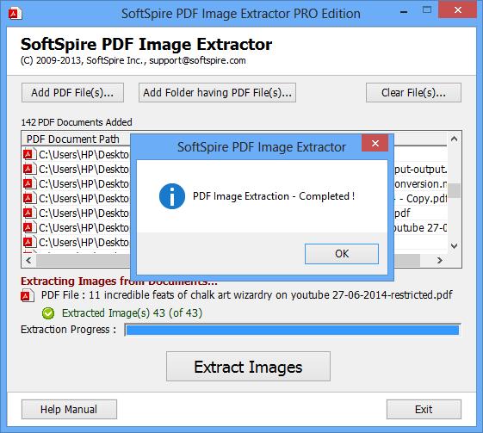Choose Add Folder having PDF File(s)

217,92
